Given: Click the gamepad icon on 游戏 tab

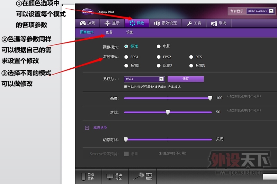Looking at the screenshot, I should (x=83, y=23).
